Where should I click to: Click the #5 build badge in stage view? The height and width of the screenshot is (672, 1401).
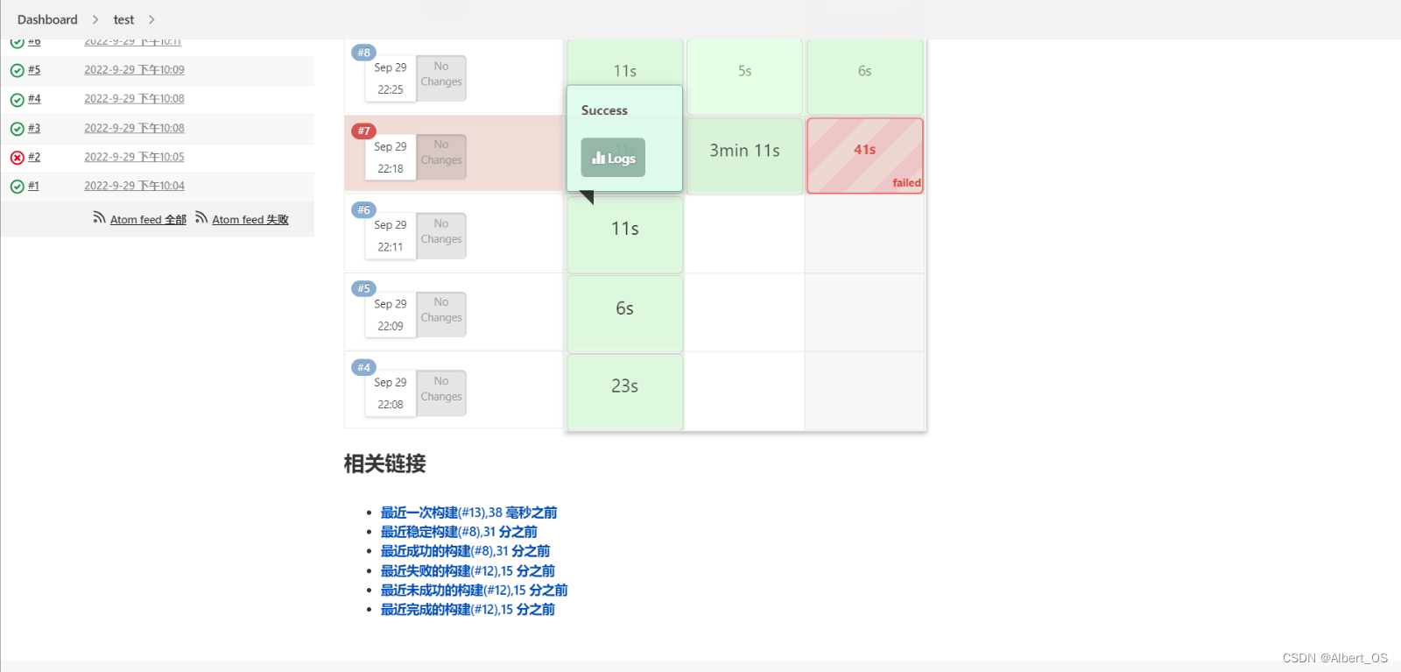363,288
